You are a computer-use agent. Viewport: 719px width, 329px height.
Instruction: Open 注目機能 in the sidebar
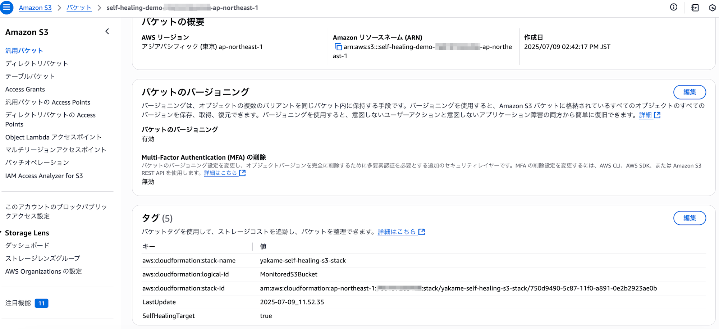pos(18,303)
